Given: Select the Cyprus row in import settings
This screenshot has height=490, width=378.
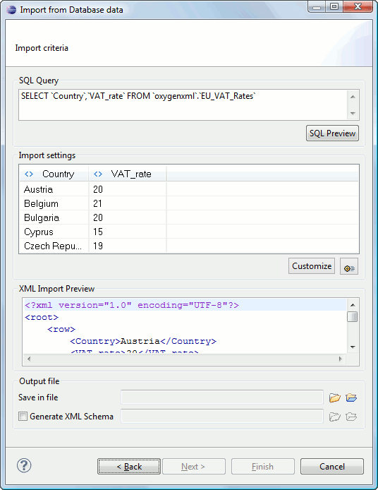Looking at the screenshot, I should click(189, 232).
